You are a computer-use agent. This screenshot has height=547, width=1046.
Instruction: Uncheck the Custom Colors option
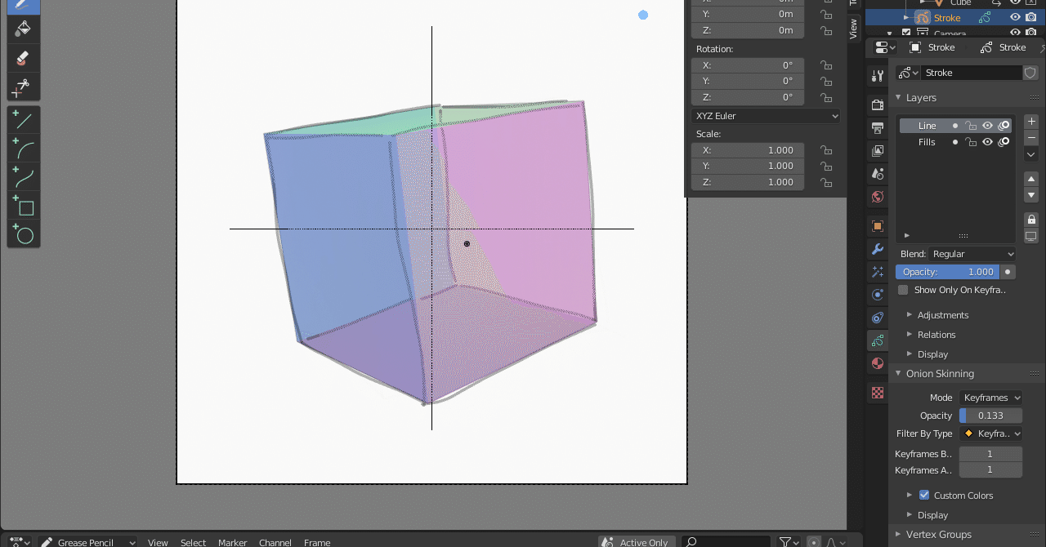pos(924,495)
